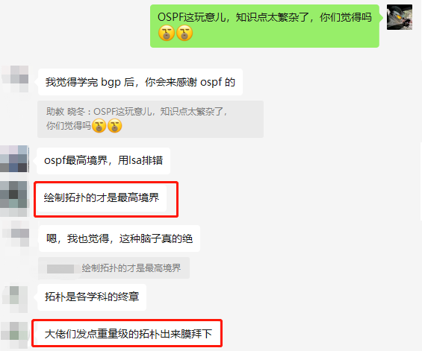Jump to quoted 助教 晓冬 message
The image size is (422, 351).
(x=150, y=119)
